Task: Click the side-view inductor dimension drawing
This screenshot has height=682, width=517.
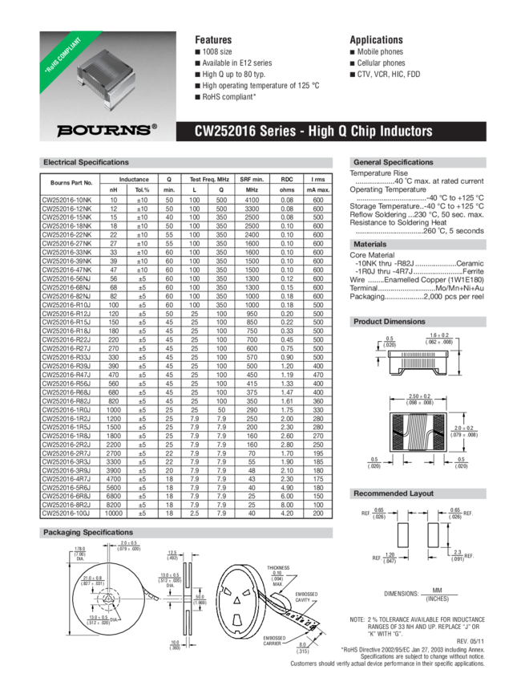Action: coord(419,363)
